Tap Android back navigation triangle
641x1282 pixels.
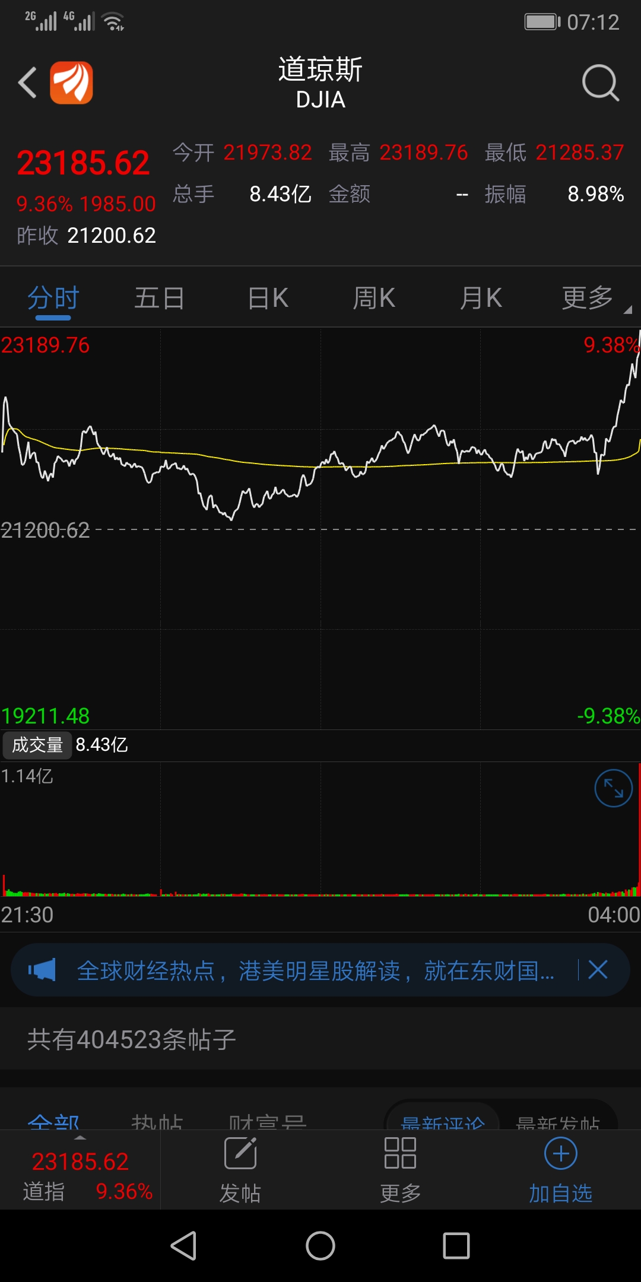(184, 1245)
